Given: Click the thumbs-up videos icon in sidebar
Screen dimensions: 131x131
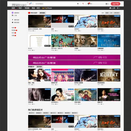Looking at the screenshot, I should [x=13, y=22].
